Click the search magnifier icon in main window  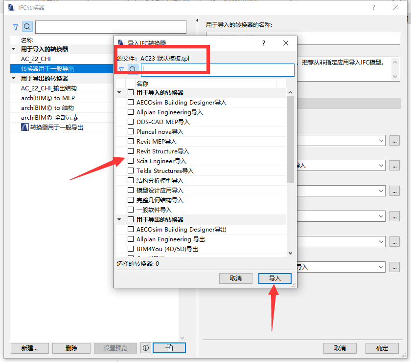[x=27, y=27]
